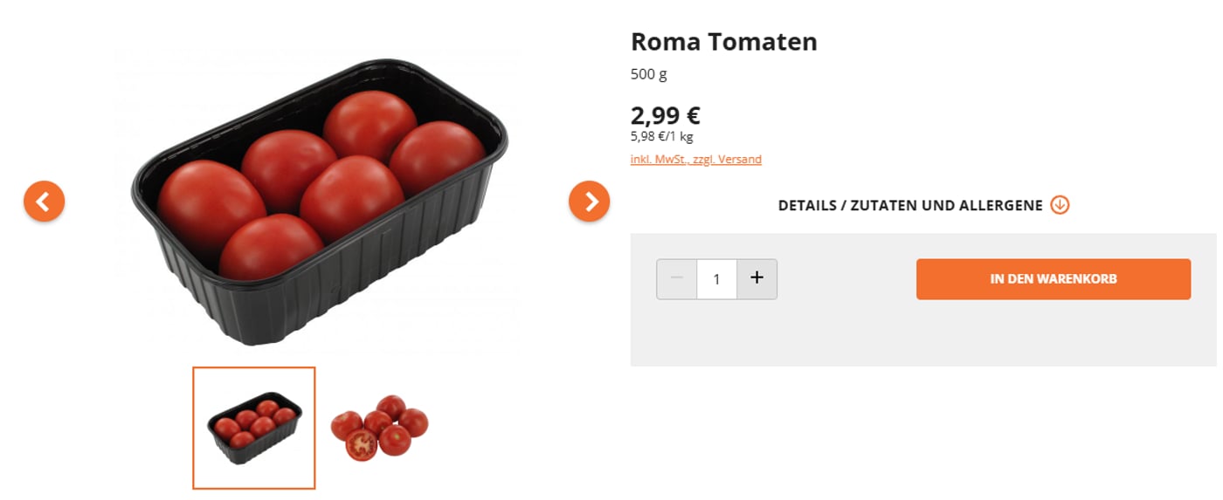The height and width of the screenshot is (500, 1223).
Task: Select the loose tomatoes thumbnail
Action: coord(379,427)
